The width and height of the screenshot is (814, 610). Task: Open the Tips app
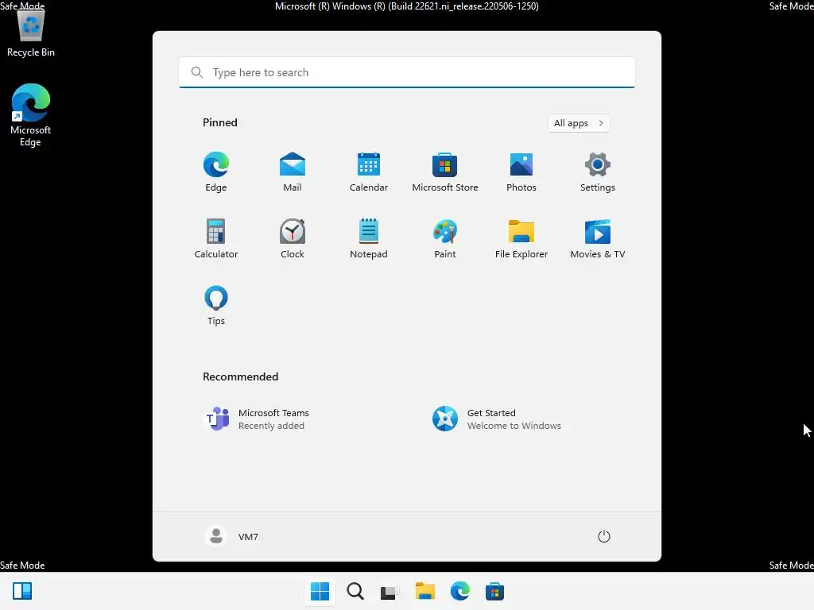pyautogui.click(x=216, y=305)
